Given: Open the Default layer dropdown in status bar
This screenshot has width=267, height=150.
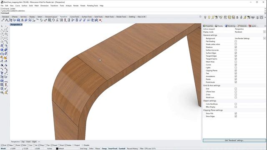Looking at the screenshot, I should [x=61, y=148].
